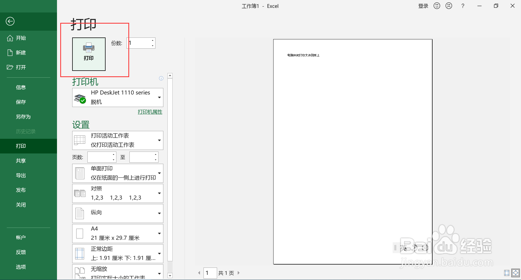Open the HP DeskJet 1110 printer dropdown
Viewport: 521px width, 280px height.
tap(118, 97)
